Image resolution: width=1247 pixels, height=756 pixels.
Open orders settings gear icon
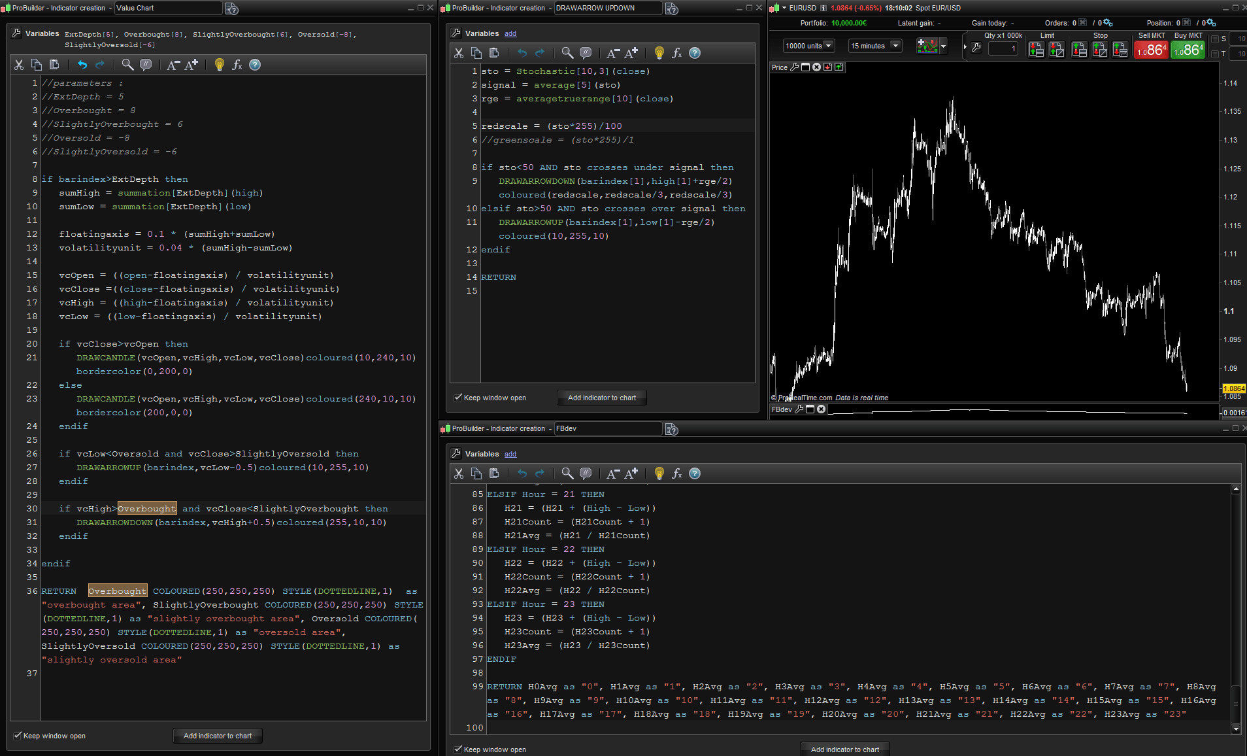[1107, 23]
